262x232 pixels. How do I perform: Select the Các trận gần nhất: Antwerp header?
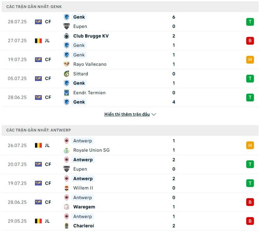(x=130, y=130)
